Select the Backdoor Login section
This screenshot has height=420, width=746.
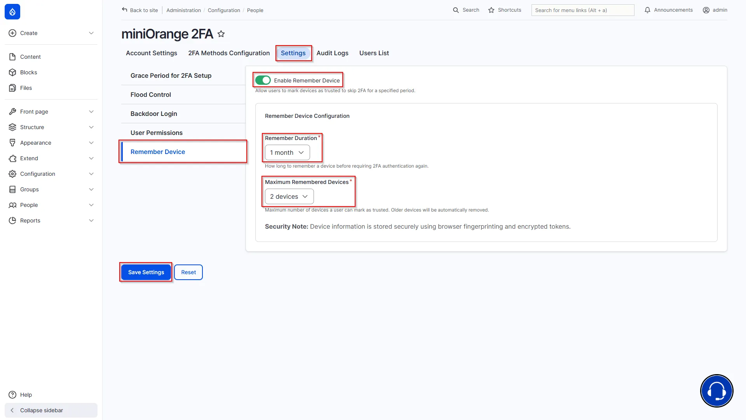tap(183, 114)
